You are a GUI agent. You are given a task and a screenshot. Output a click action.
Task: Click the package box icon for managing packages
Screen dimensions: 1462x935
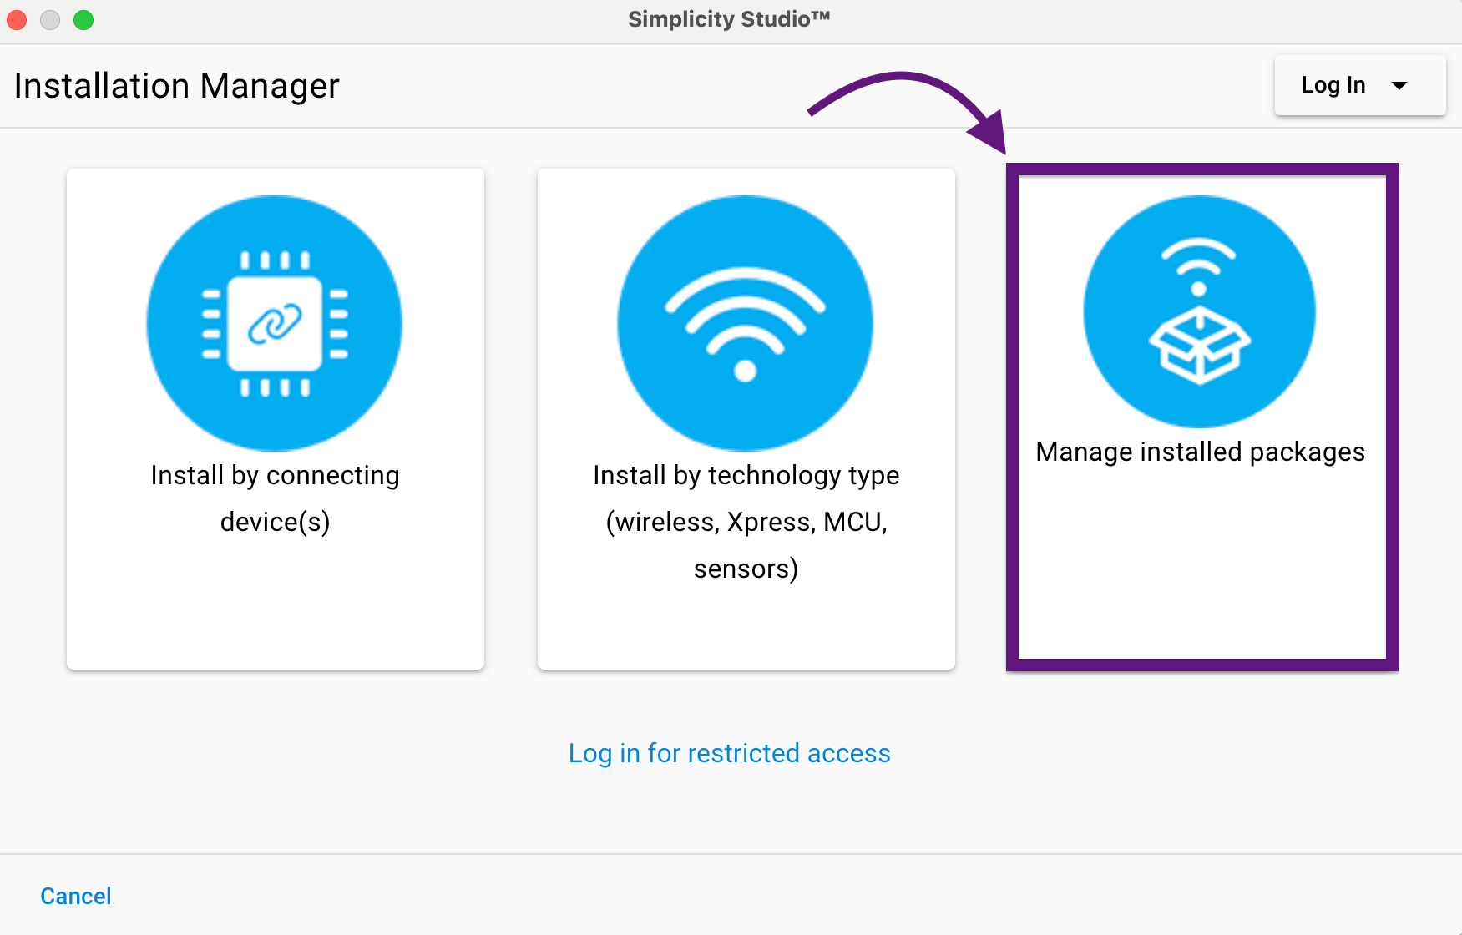click(1200, 311)
